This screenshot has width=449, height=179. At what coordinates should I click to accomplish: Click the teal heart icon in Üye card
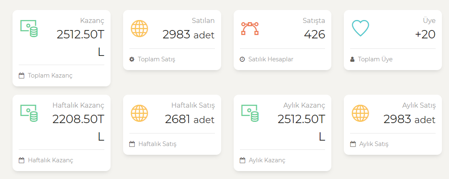click(x=360, y=28)
